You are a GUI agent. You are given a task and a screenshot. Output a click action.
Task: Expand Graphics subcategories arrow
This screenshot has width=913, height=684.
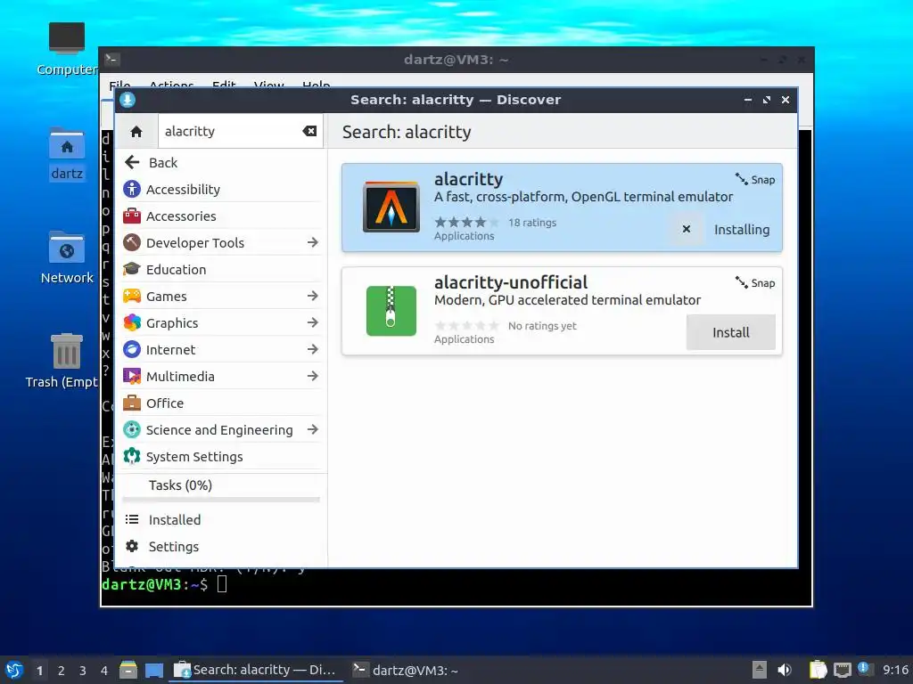313,322
